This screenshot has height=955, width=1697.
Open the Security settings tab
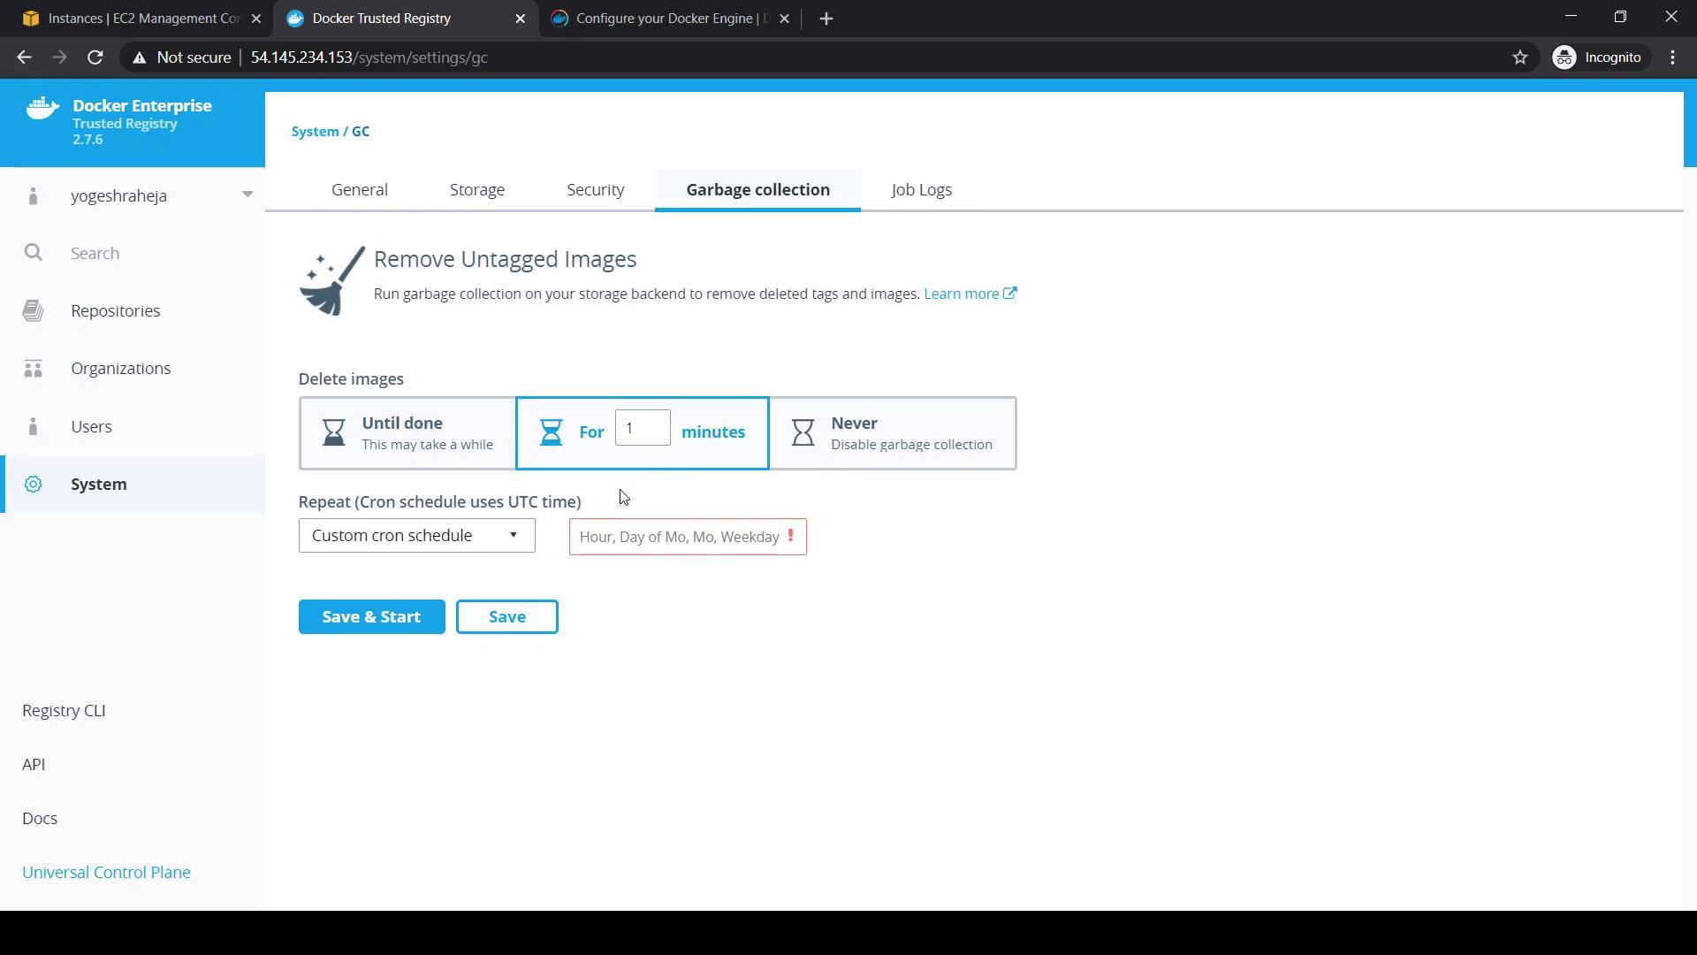595,190
